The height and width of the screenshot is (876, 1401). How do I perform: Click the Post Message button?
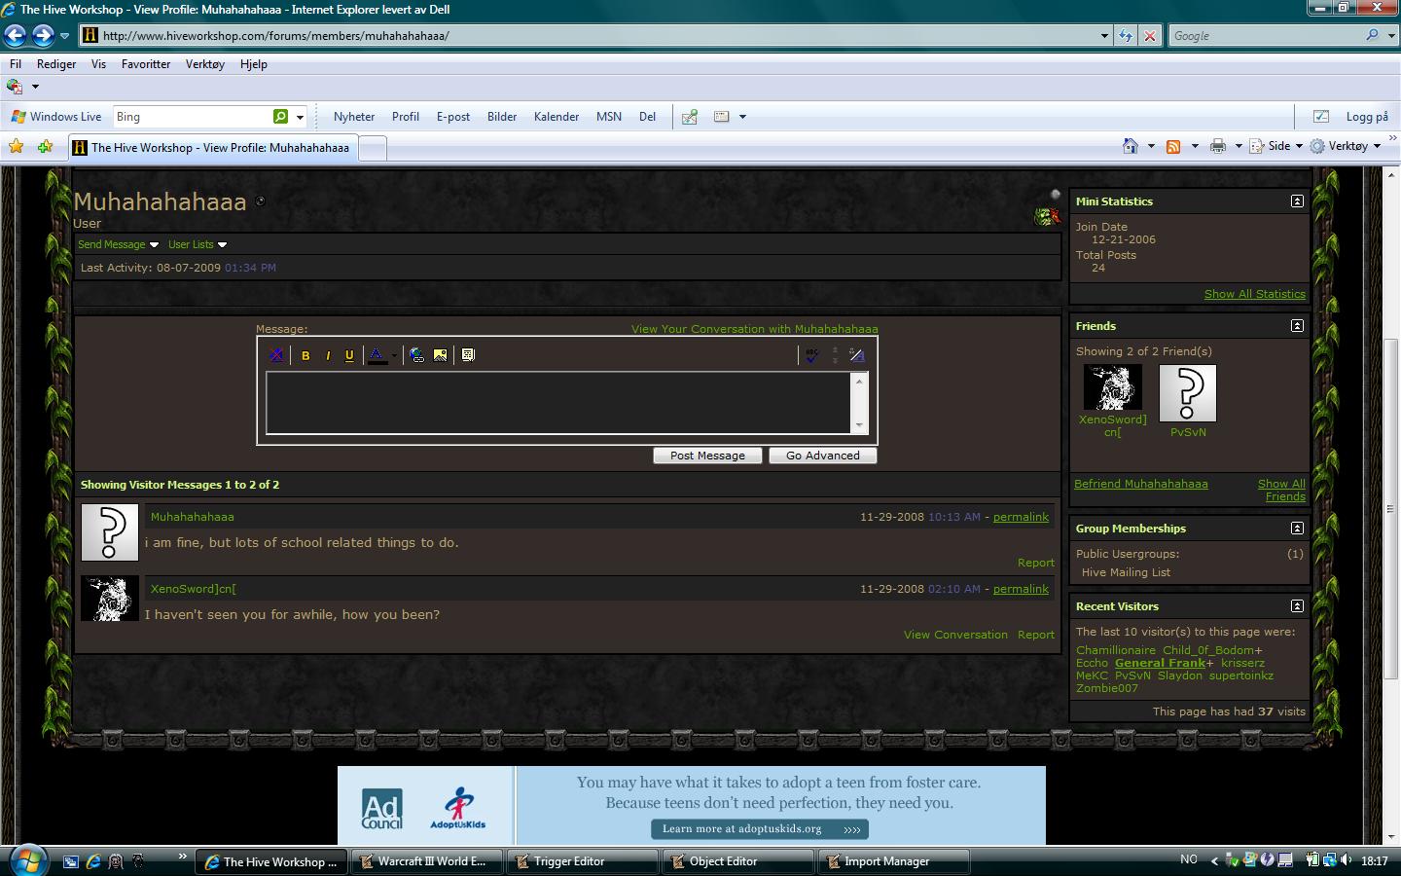[707, 456]
